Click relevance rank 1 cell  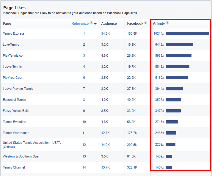pyautogui.click(x=84, y=33)
